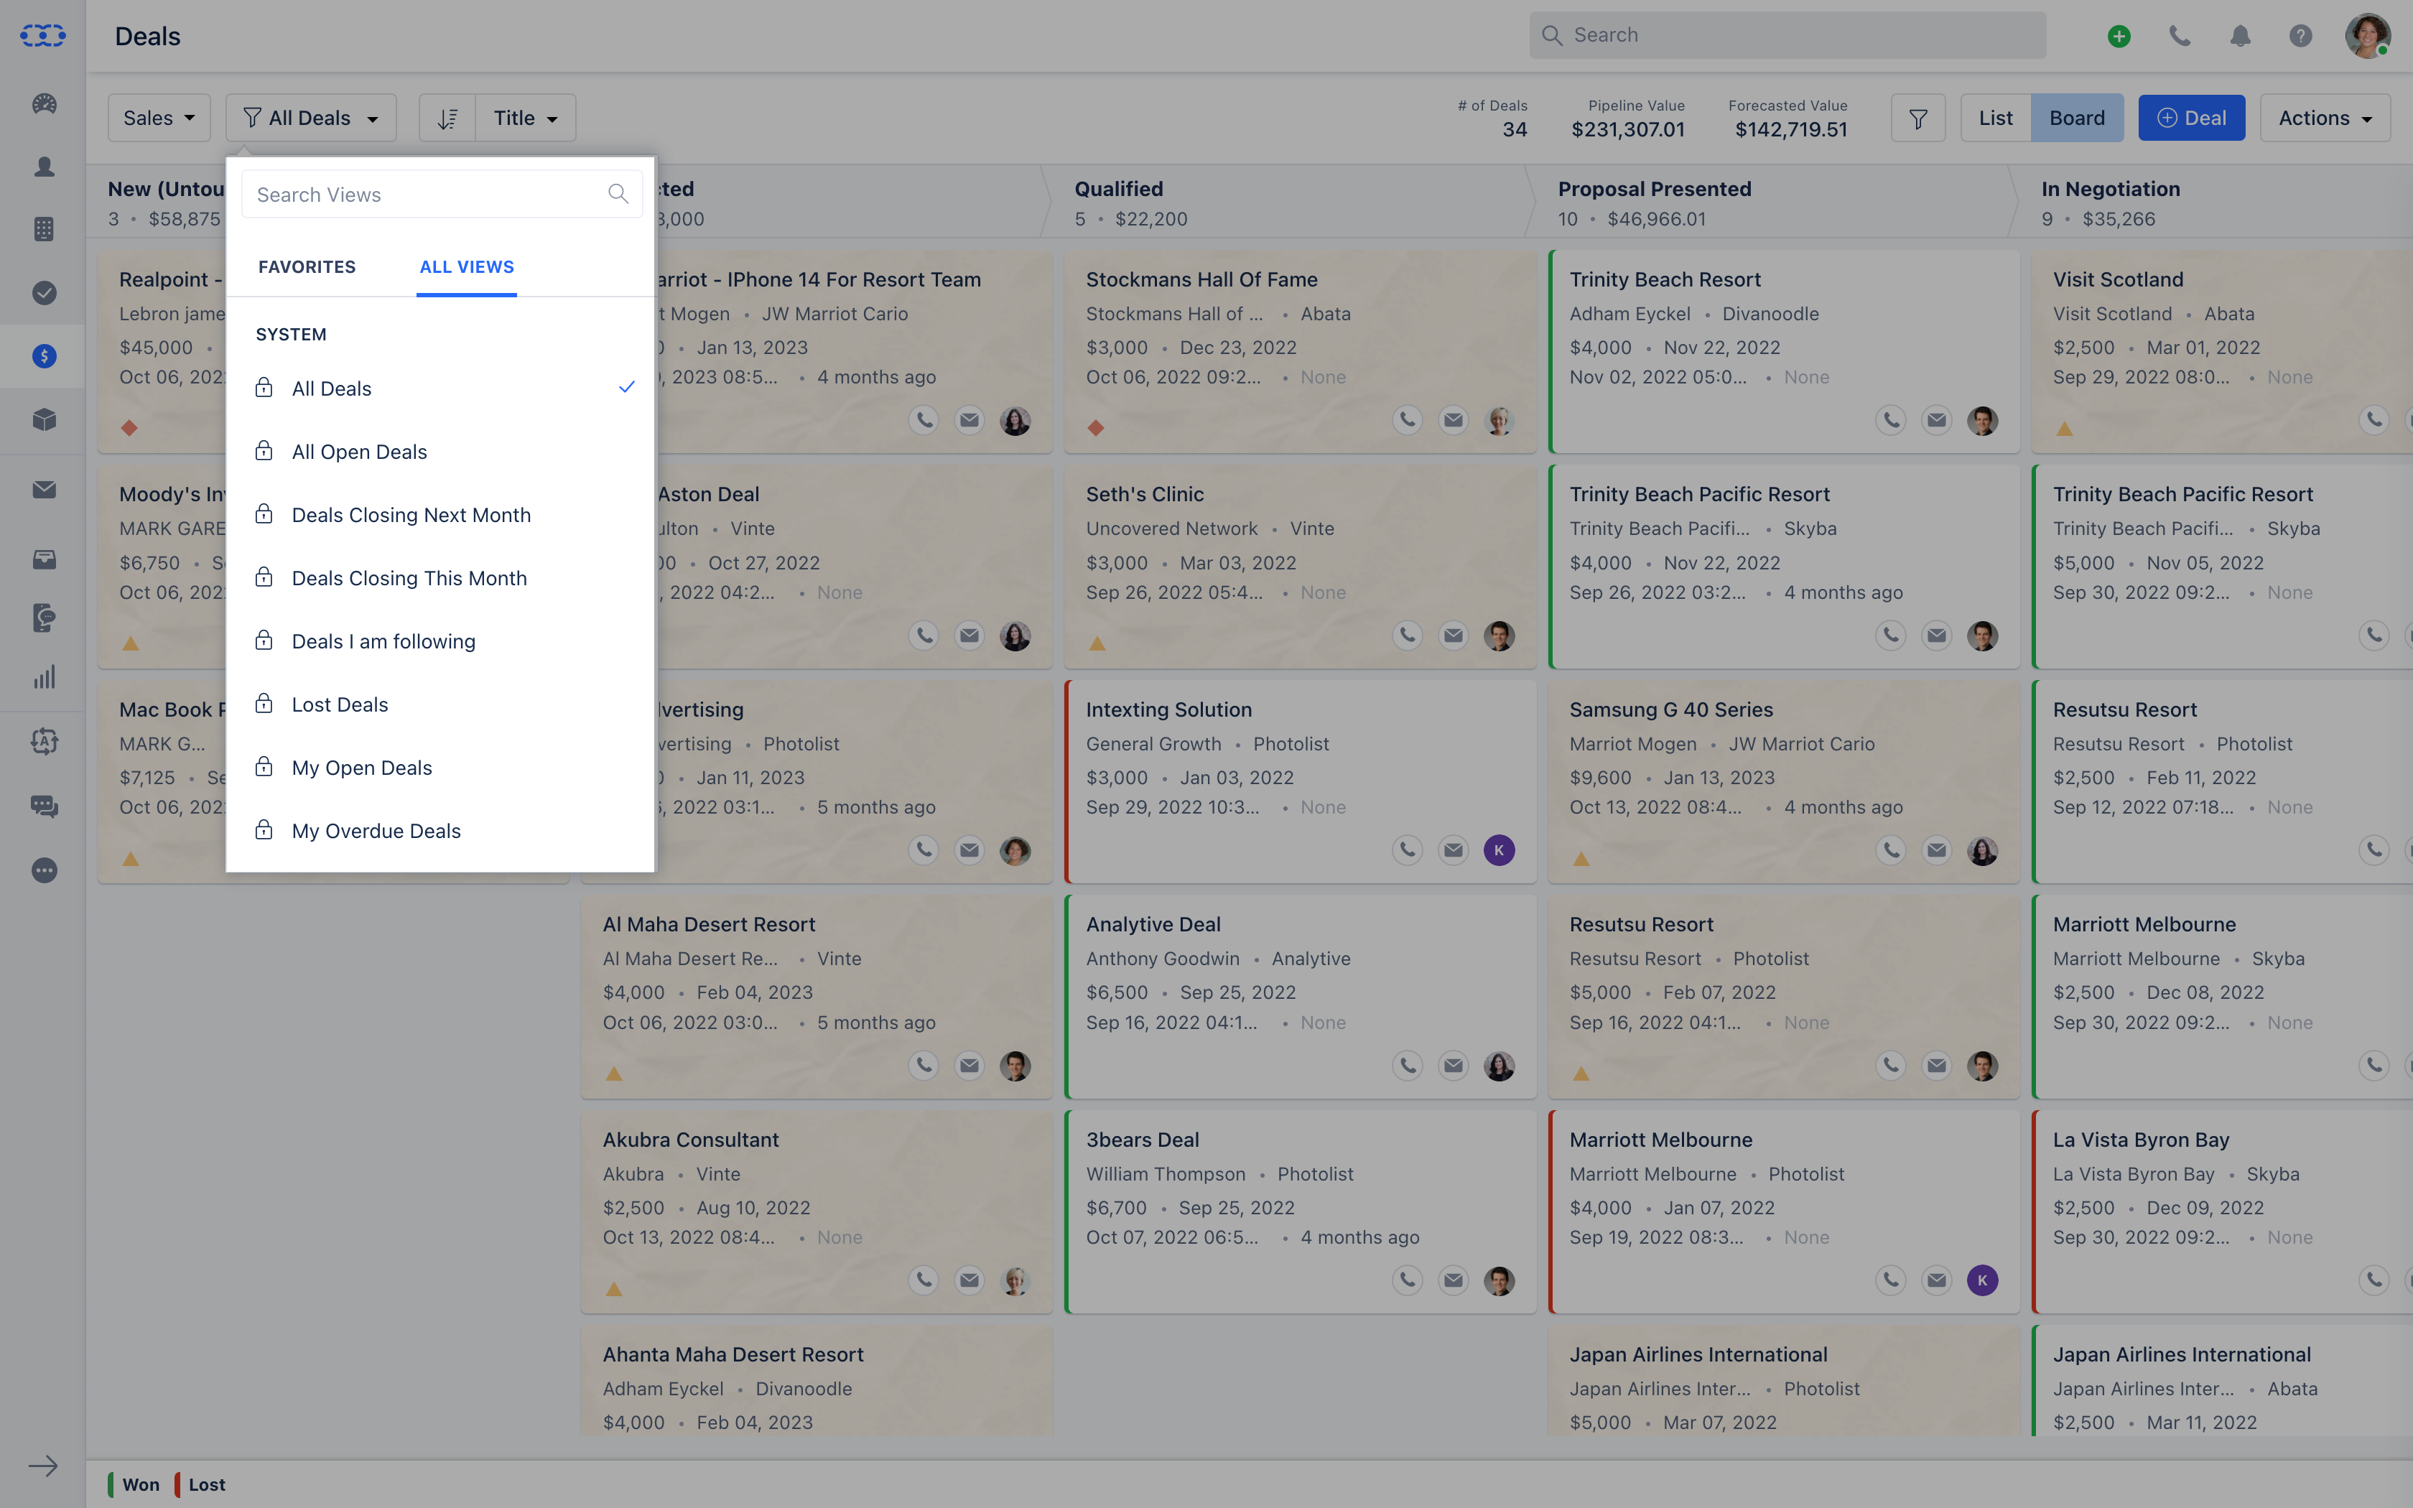Switch to the Favorites tab

306,266
